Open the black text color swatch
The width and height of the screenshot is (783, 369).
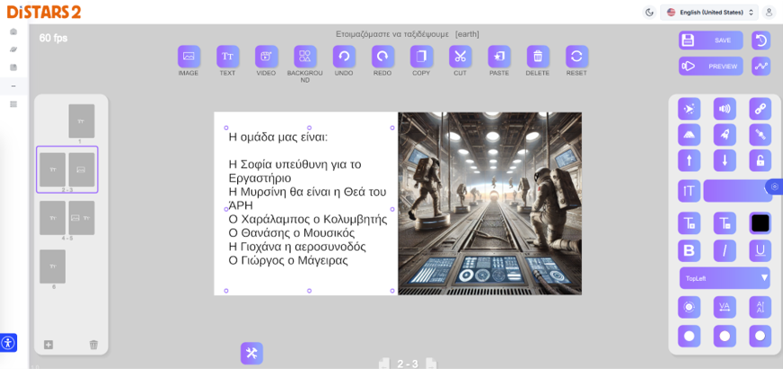point(760,223)
